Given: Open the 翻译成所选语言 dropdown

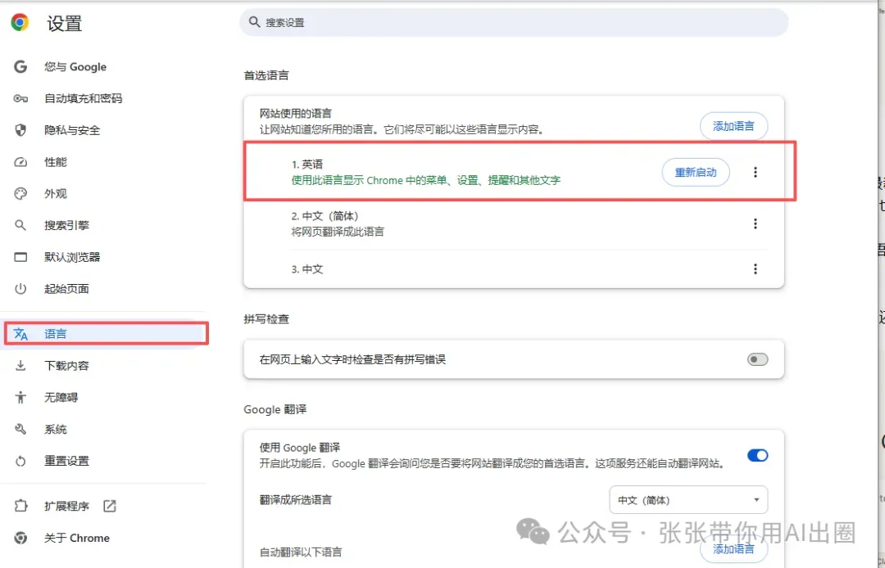Looking at the screenshot, I should (688, 500).
